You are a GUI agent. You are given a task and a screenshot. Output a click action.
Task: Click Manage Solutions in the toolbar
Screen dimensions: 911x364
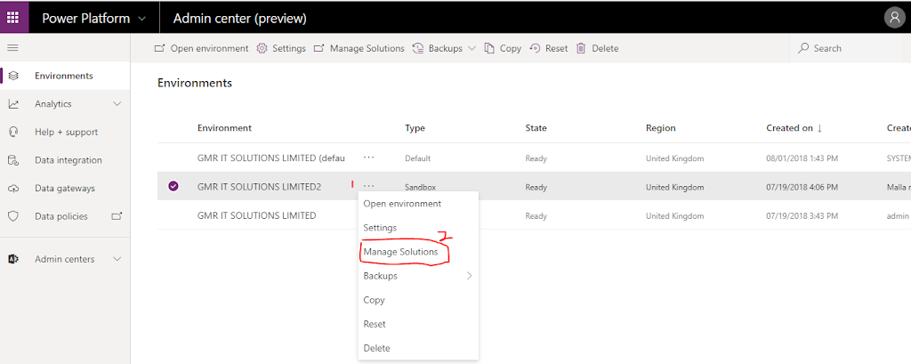coord(359,48)
